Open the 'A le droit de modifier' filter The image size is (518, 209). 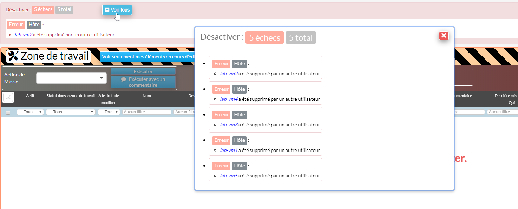[x=109, y=112]
